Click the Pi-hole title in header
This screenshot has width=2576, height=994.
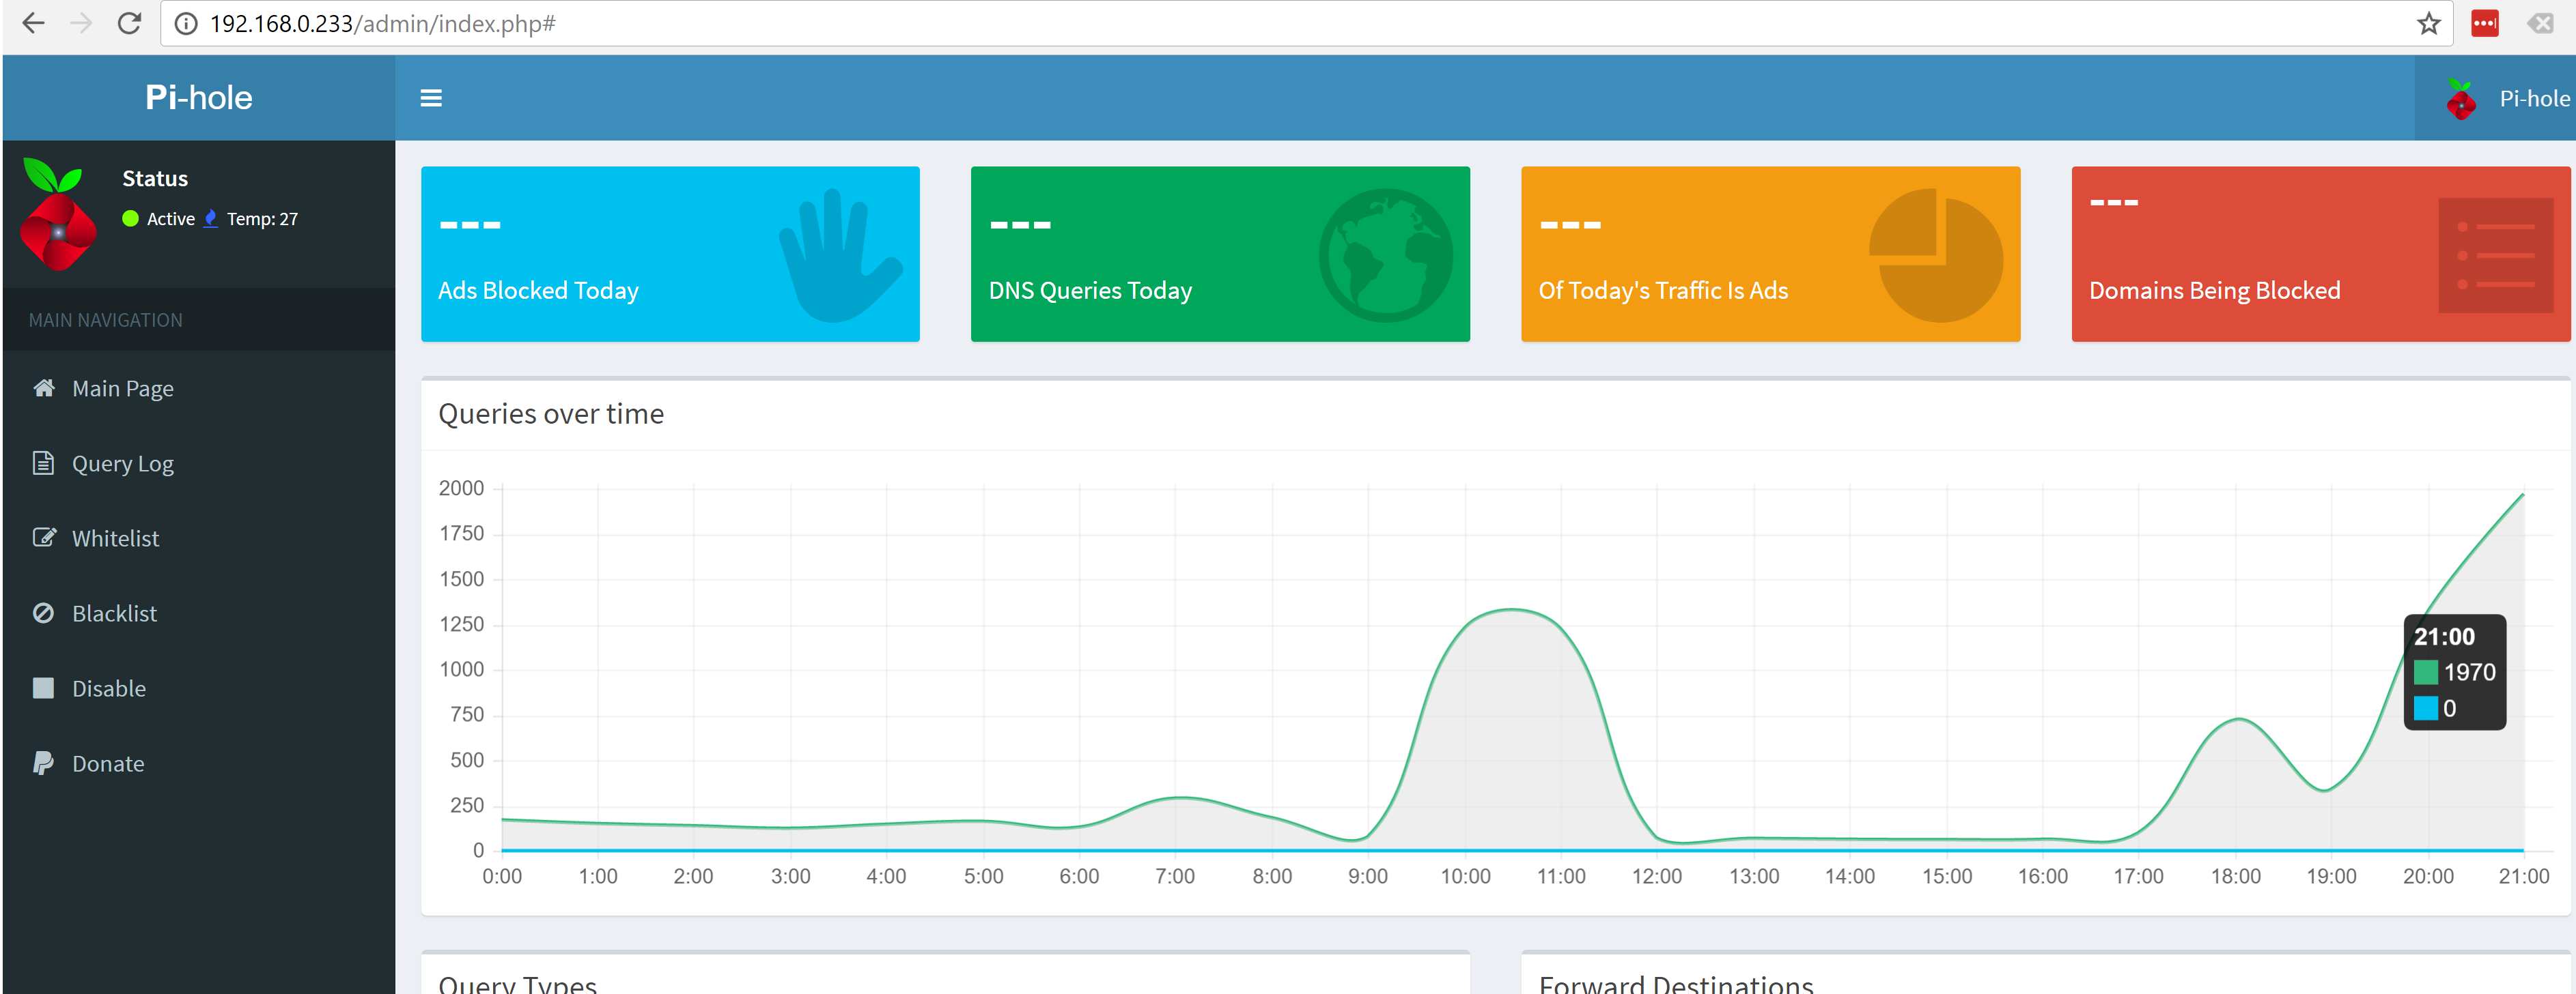point(199,97)
